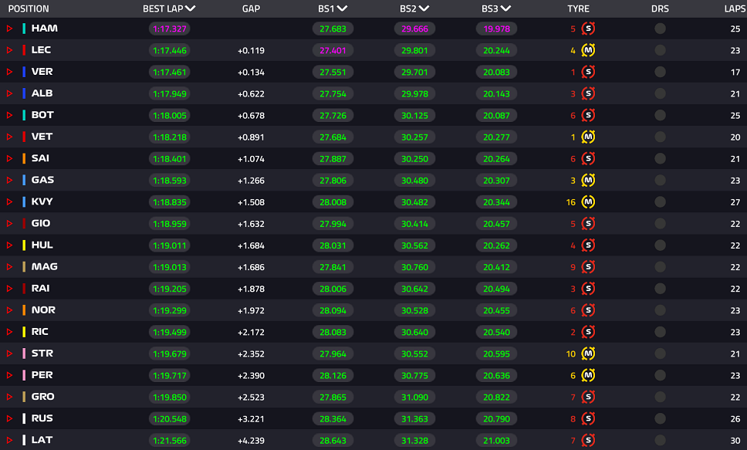The width and height of the screenshot is (747, 450).
Task: Click the DRS indicator for HUL
Action: (660, 245)
